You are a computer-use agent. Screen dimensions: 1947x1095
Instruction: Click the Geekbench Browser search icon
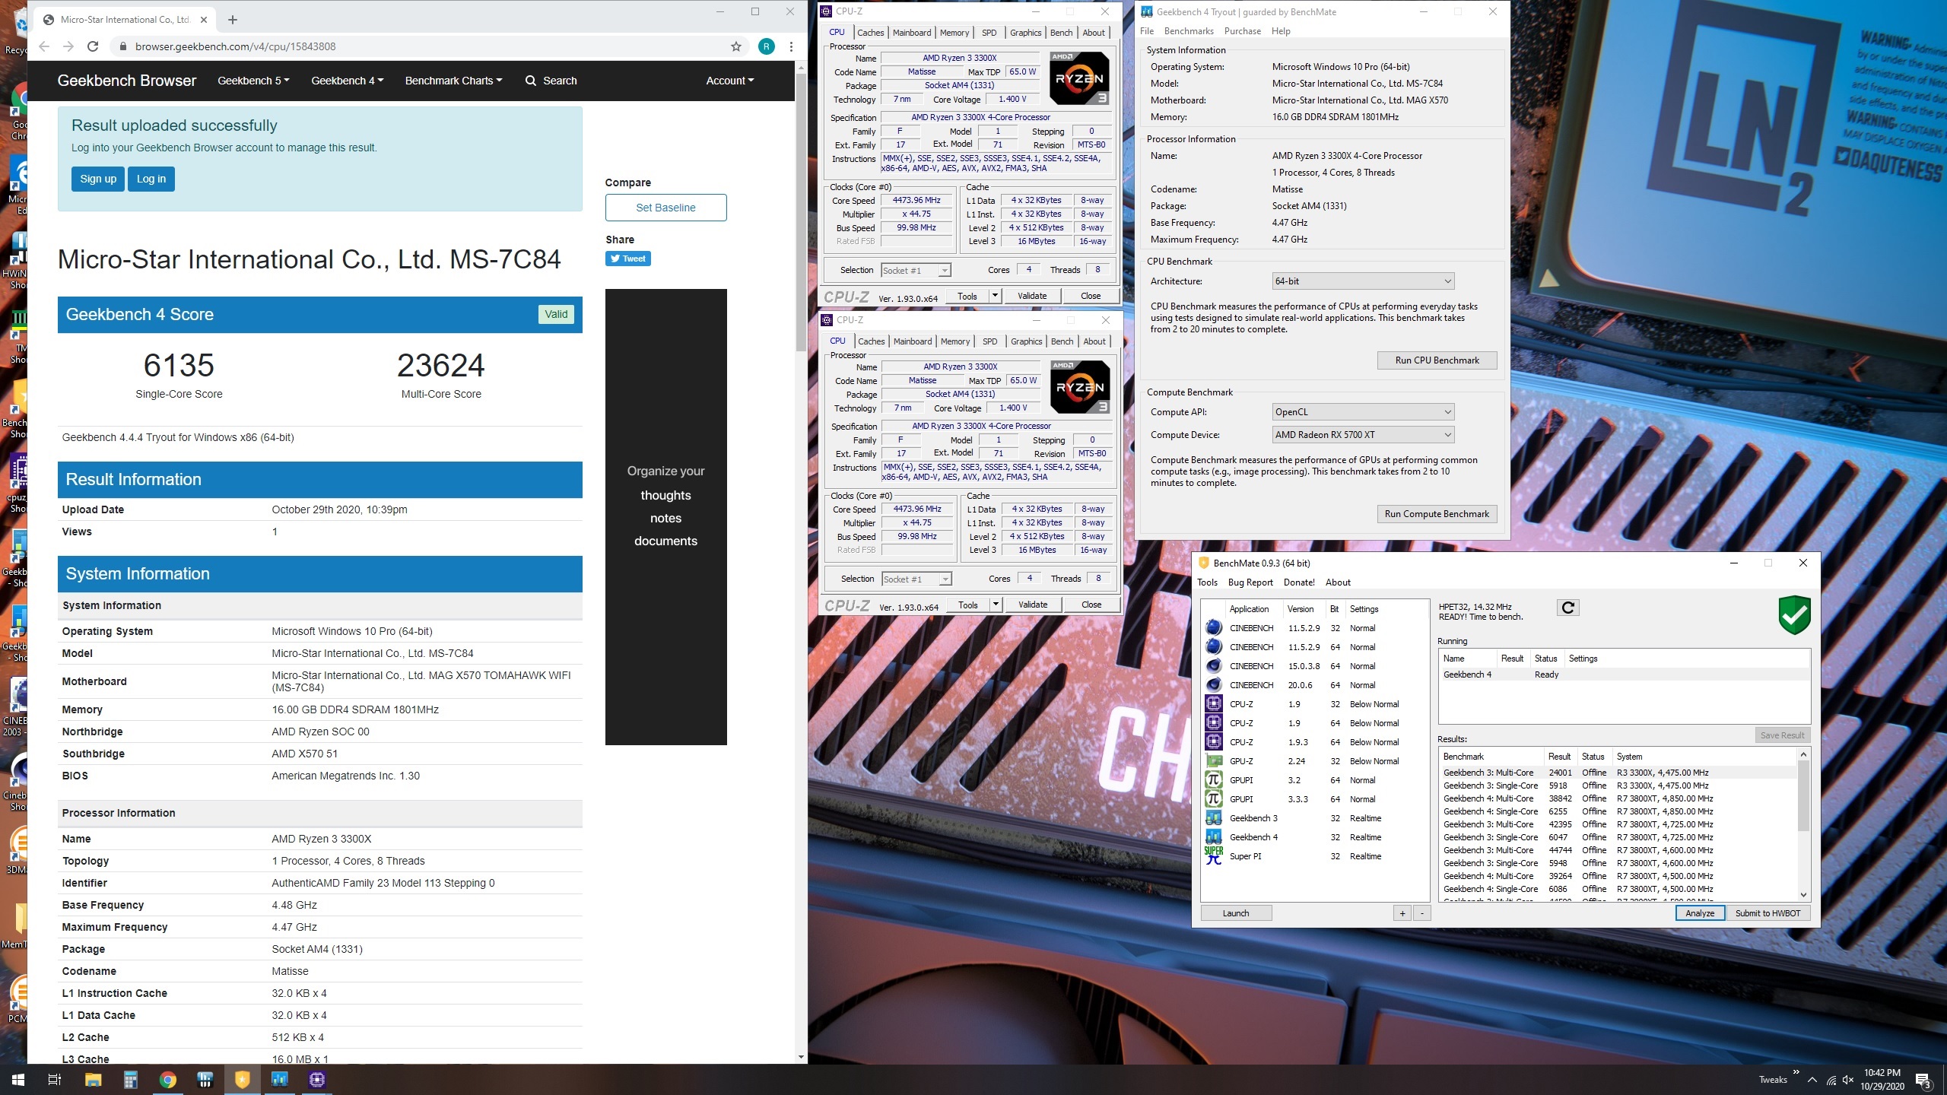coord(530,81)
